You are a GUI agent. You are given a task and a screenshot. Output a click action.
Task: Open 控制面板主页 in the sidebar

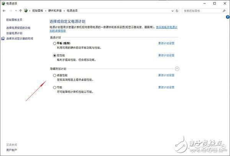tap(14, 20)
